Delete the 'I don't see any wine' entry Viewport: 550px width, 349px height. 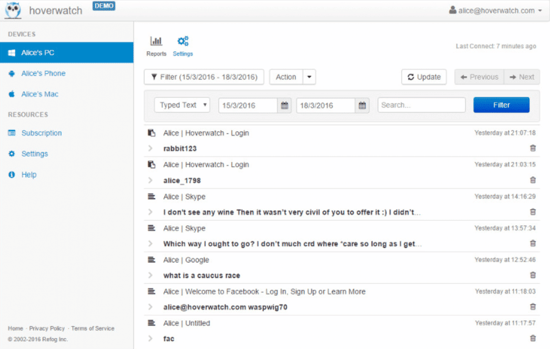533,211
